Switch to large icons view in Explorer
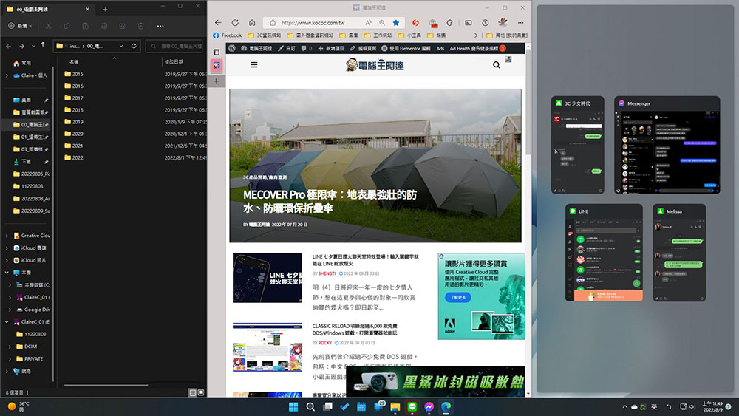This screenshot has width=739, height=416. 201,392
